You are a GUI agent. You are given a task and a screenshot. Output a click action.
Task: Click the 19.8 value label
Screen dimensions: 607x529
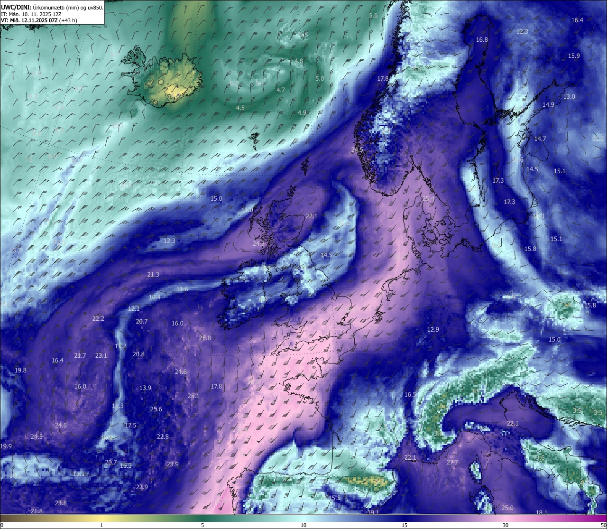click(x=20, y=371)
